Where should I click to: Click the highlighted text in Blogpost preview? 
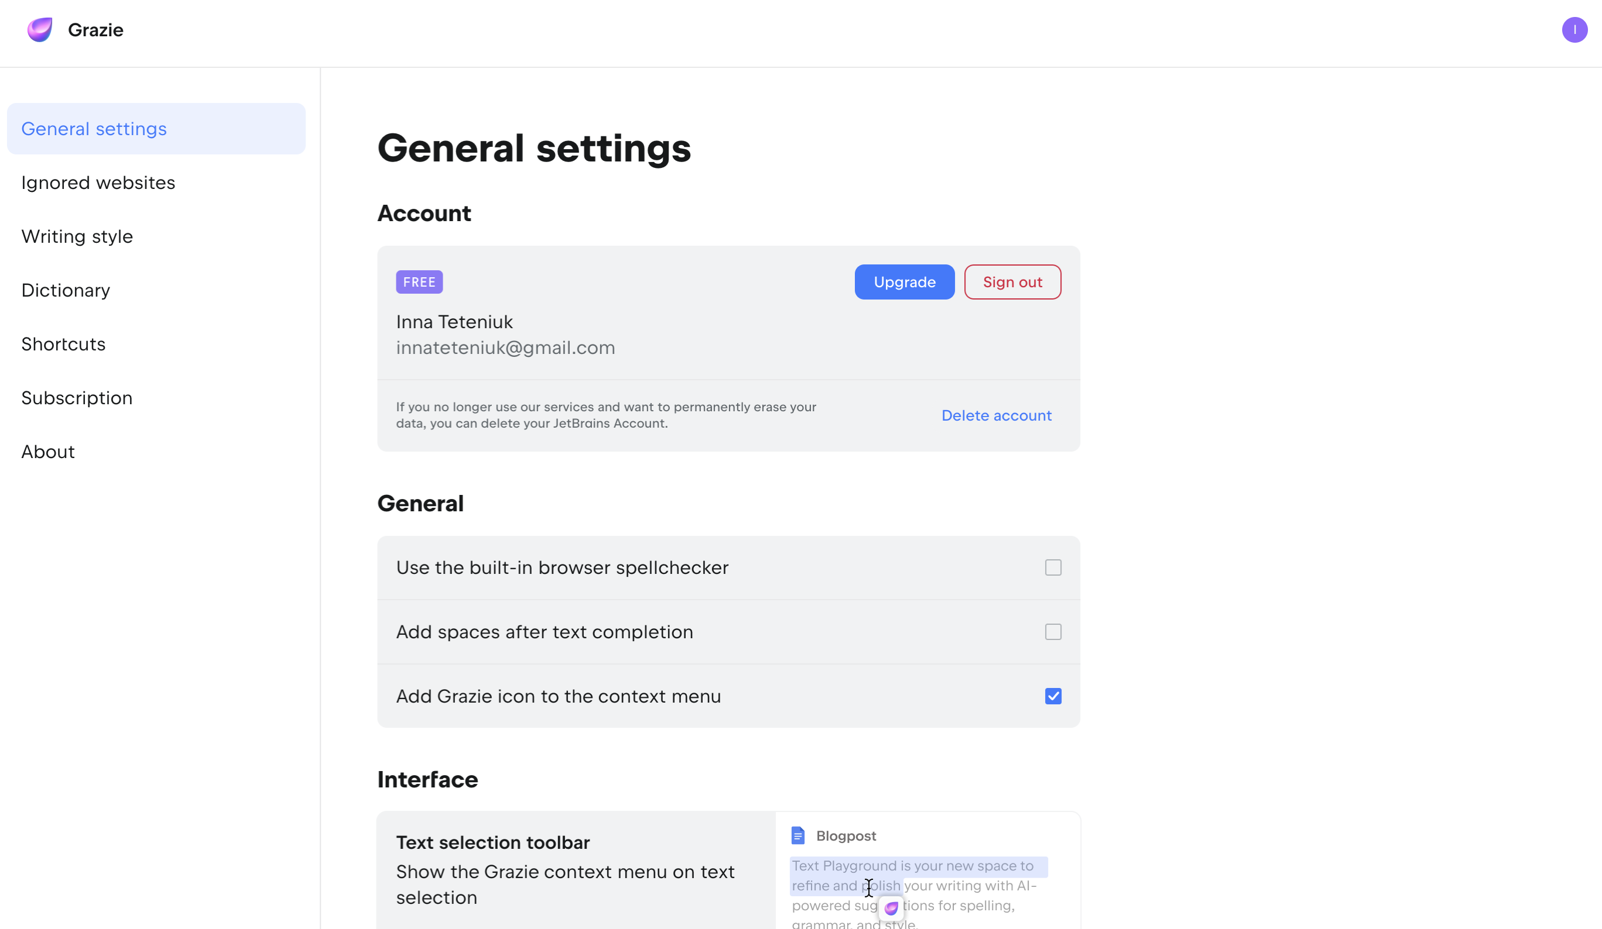coord(912,866)
